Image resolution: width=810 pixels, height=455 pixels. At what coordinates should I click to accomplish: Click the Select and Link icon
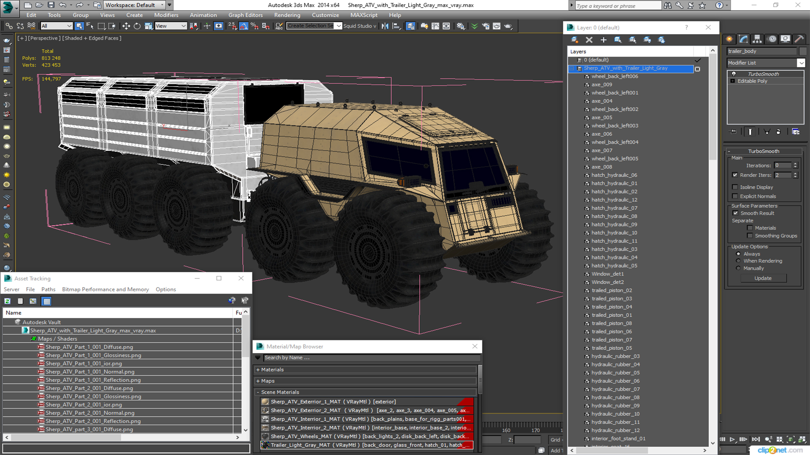coord(9,26)
